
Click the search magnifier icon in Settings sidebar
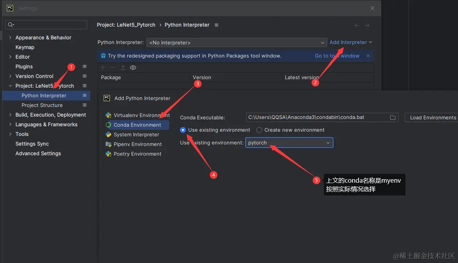[x=11, y=25]
